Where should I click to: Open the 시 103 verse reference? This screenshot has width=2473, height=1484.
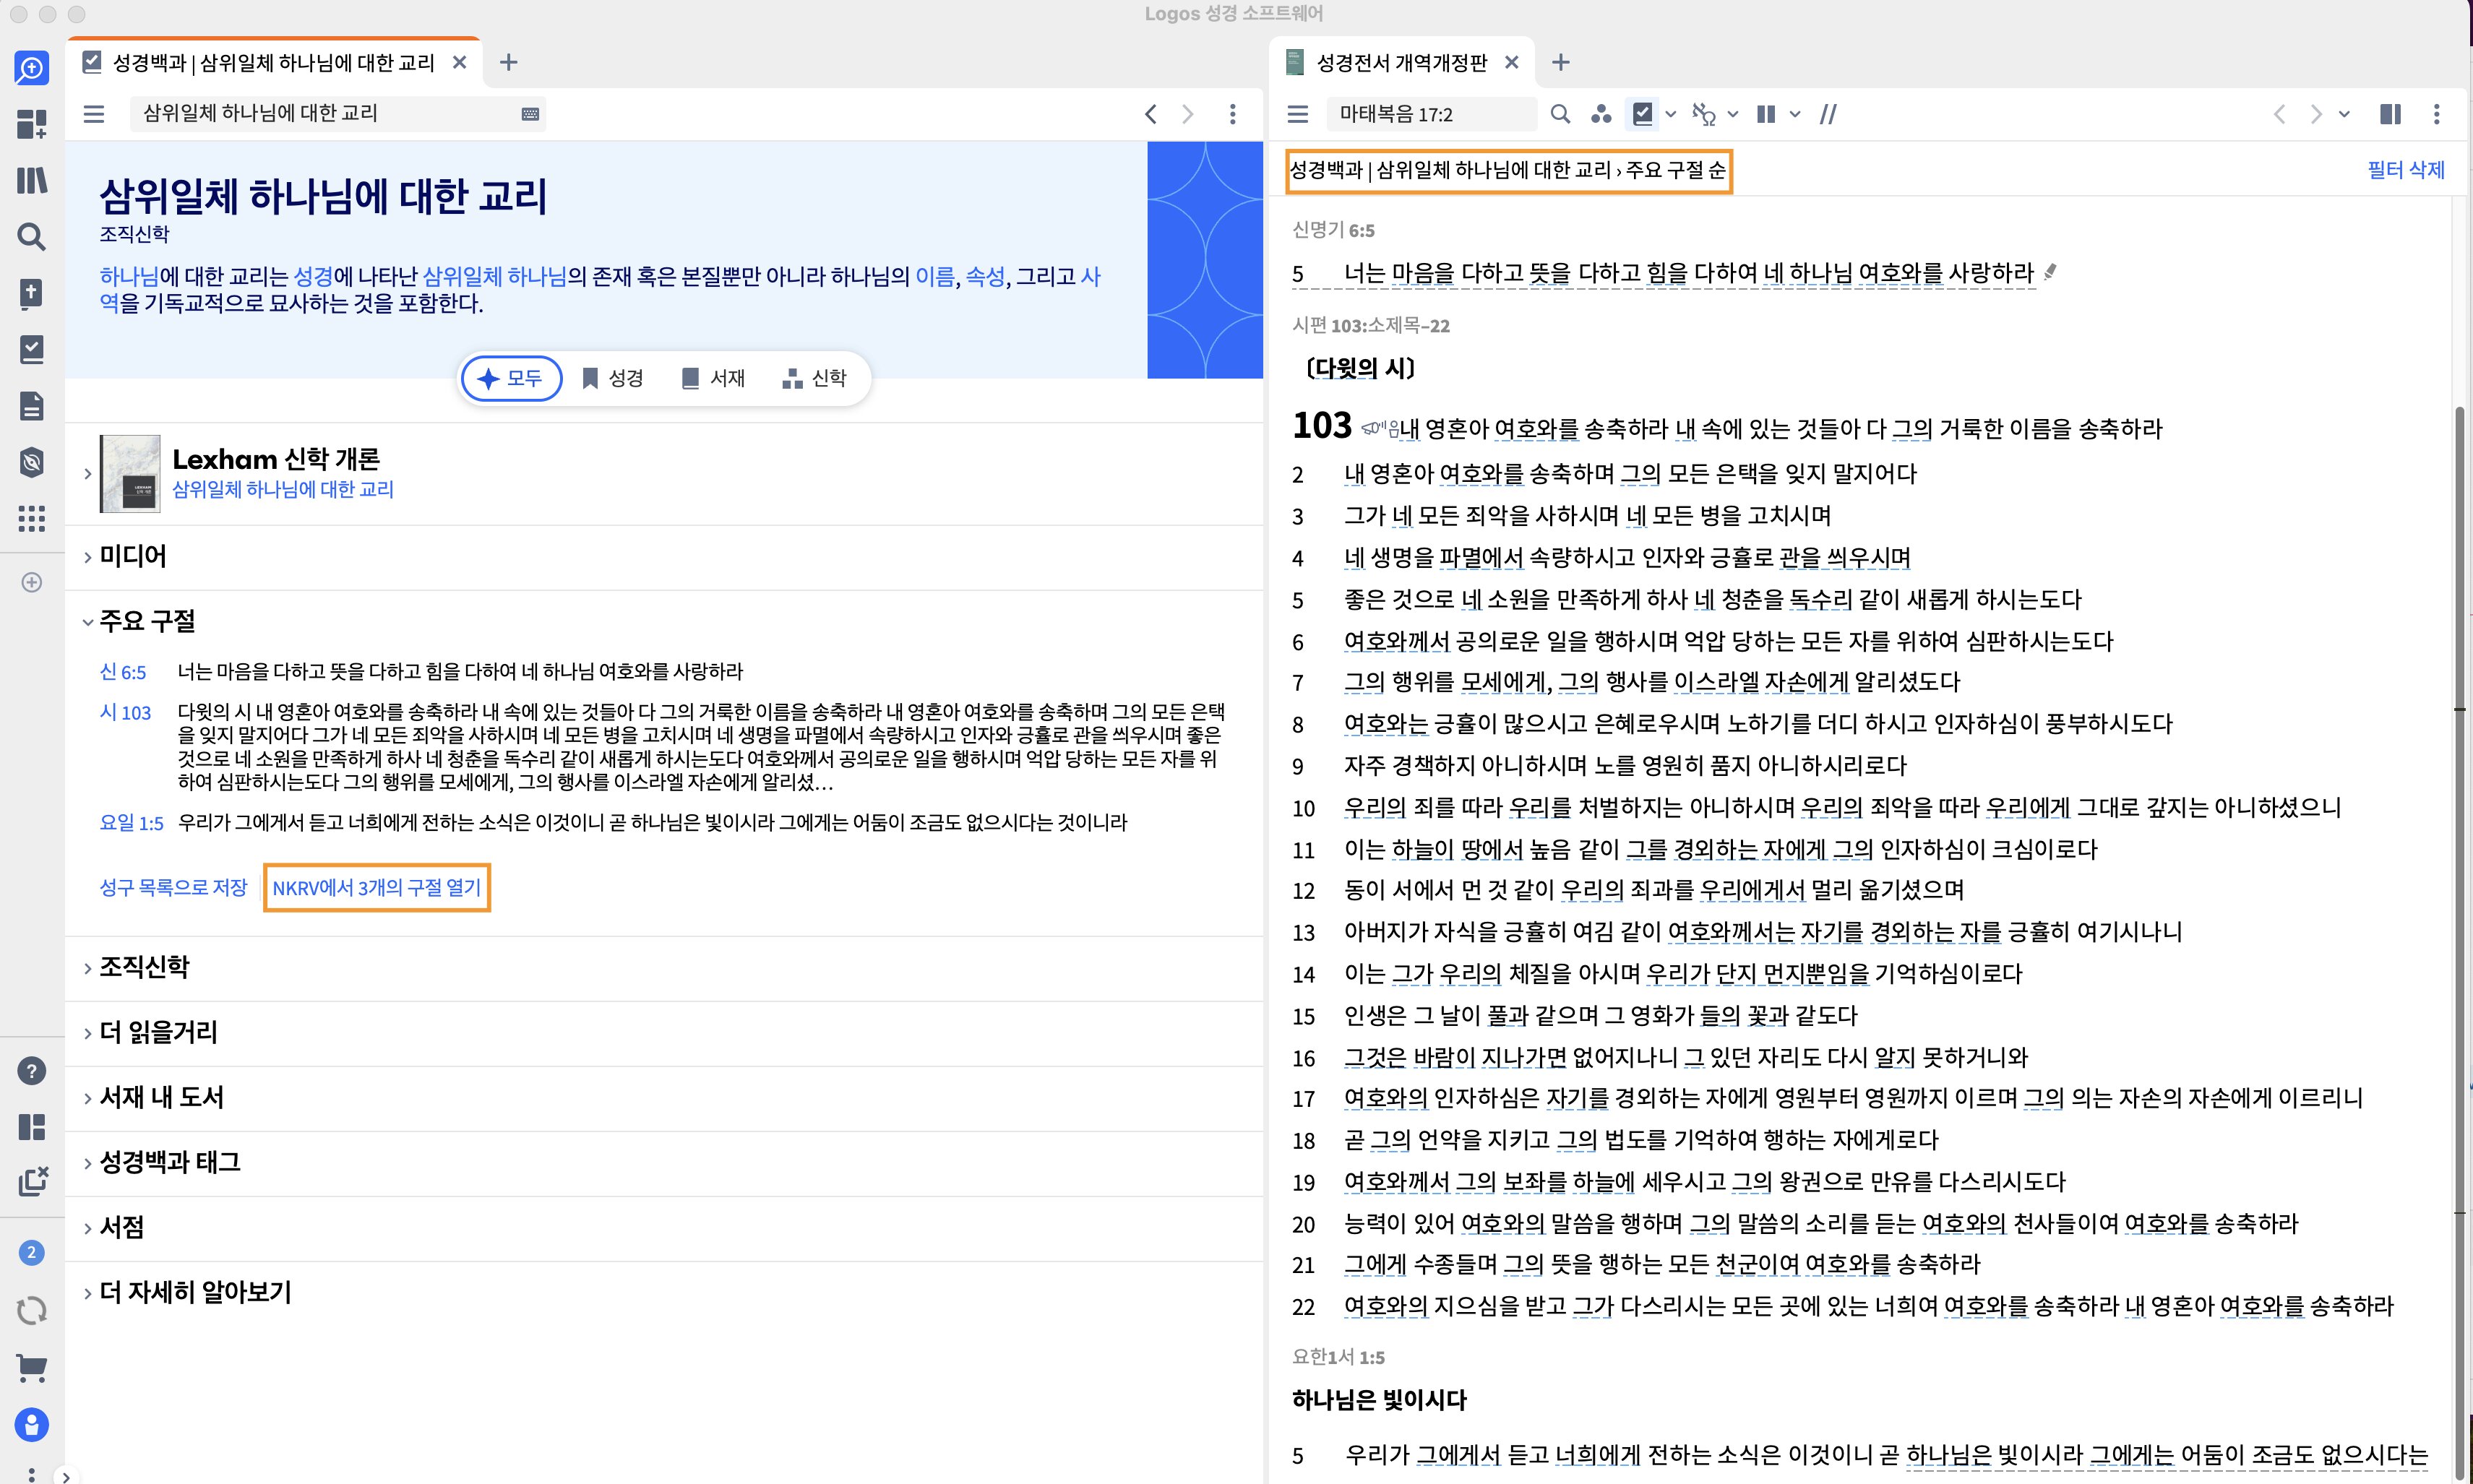click(x=125, y=713)
